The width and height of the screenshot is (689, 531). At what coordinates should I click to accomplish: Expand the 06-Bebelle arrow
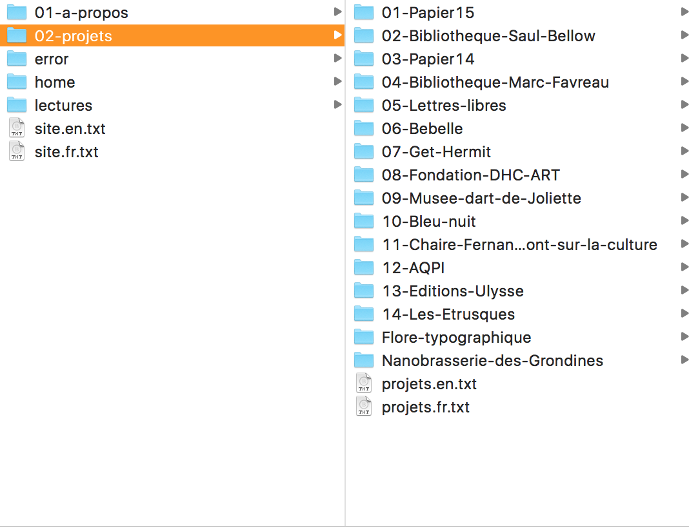(x=684, y=128)
